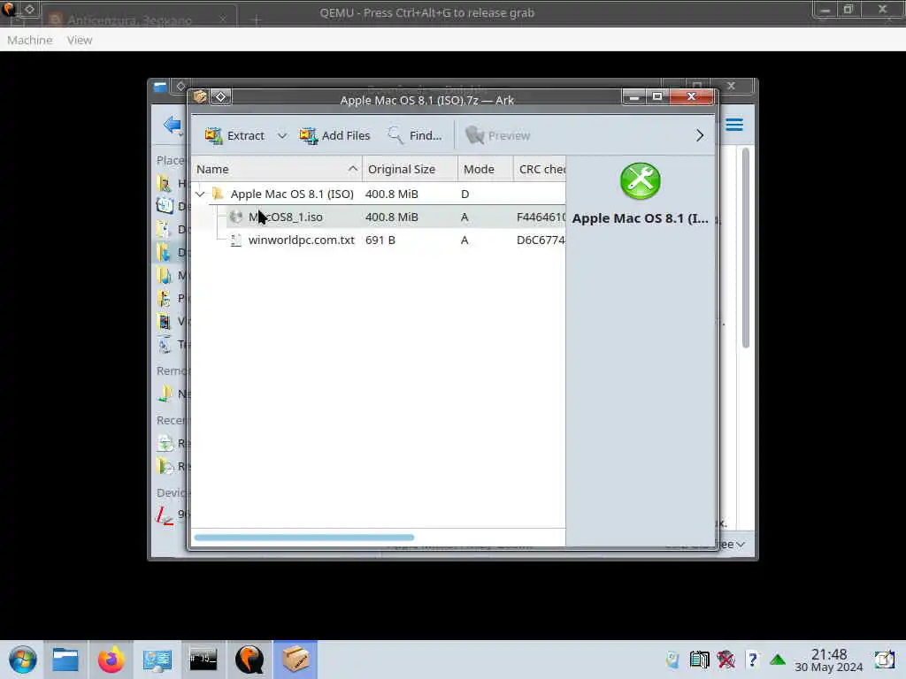Click the Desktop place icon in the sidebar
Screen dimensions: 906x679
(165, 206)
